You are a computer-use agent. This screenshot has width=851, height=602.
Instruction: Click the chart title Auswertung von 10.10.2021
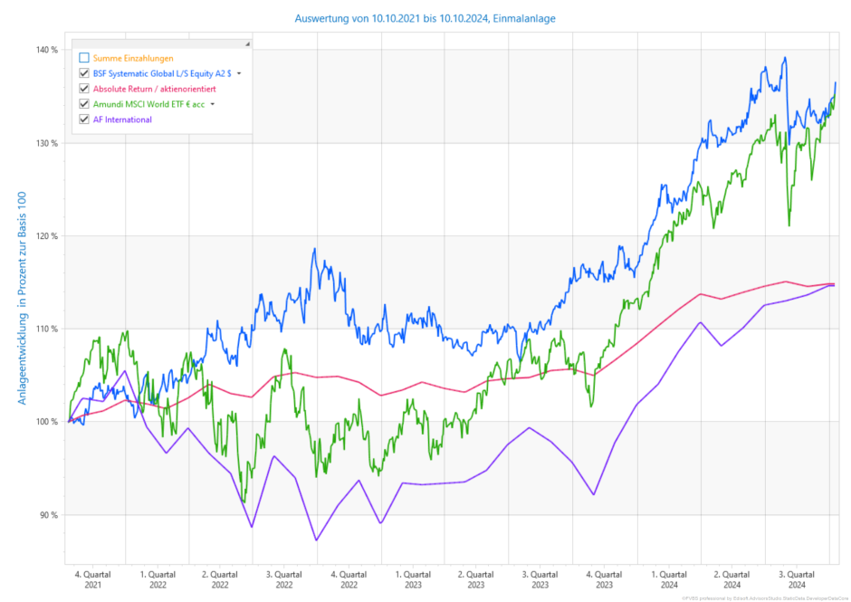pyautogui.click(x=425, y=18)
